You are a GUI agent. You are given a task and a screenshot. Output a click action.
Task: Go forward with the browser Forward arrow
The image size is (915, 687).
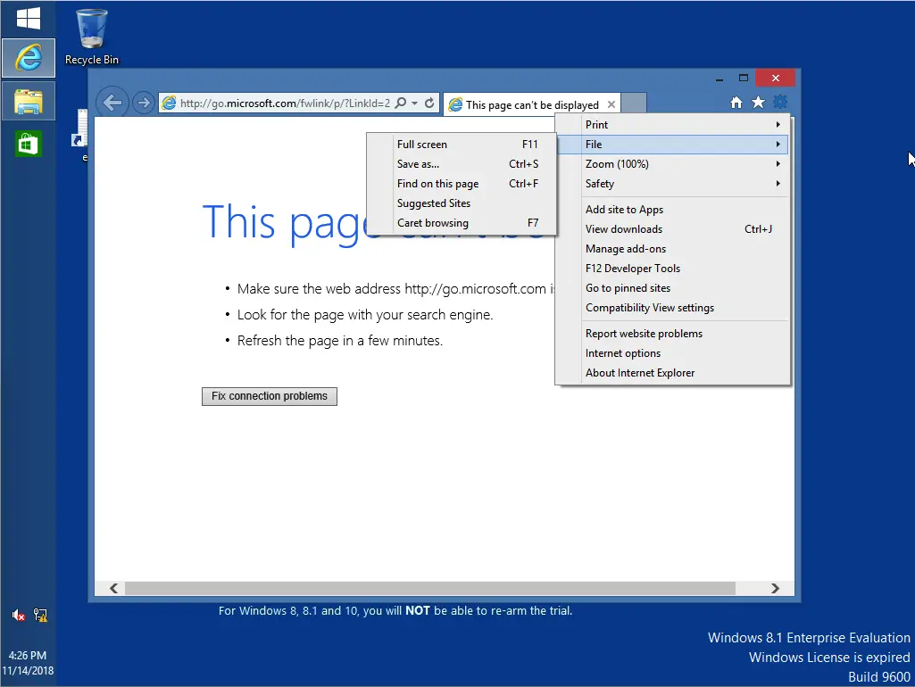pyautogui.click(x=143, y=103)
